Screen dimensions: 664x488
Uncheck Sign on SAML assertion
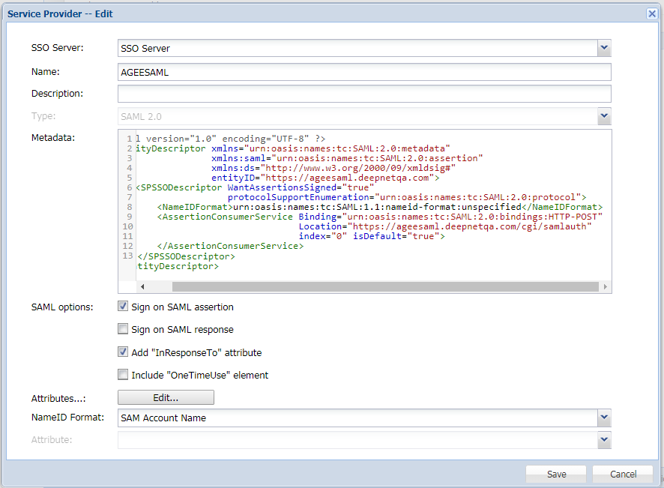coord(123,307)
